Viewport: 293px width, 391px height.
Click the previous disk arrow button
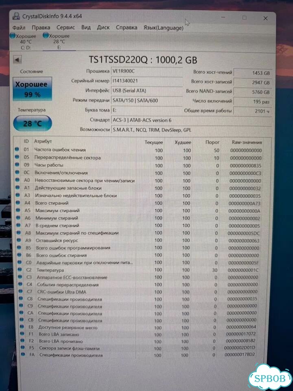coord(17,60)
